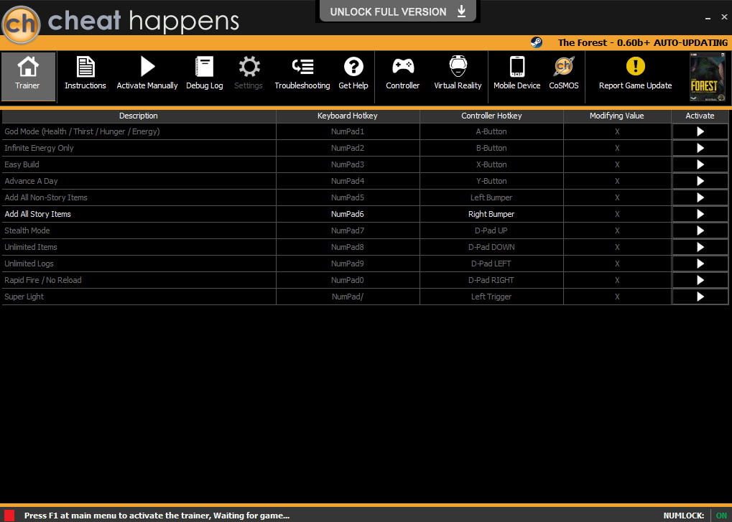Close the trainer window
Image resolution: width=732 pixels, height=522 pixels.
[x=724, y=17]
